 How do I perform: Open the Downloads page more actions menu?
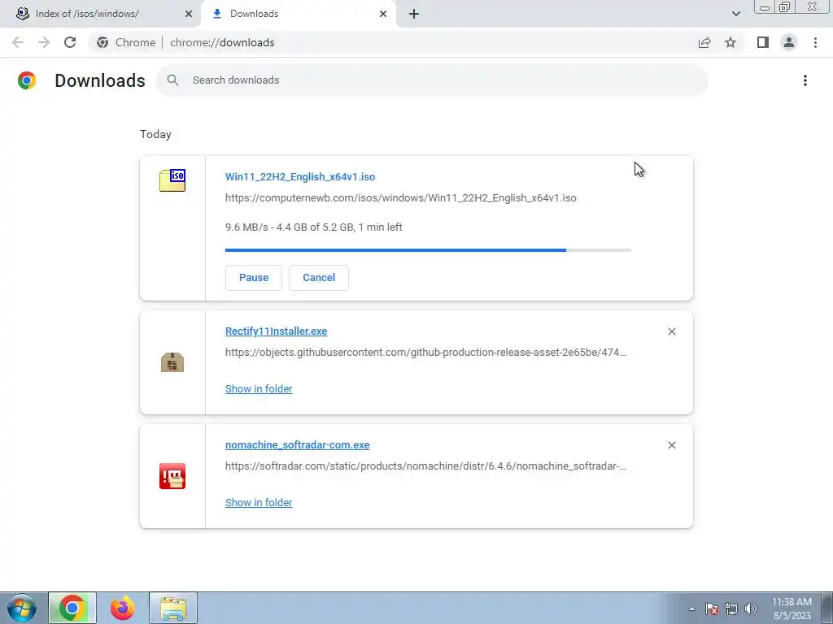pyautogui.click(x=805, y=80)
